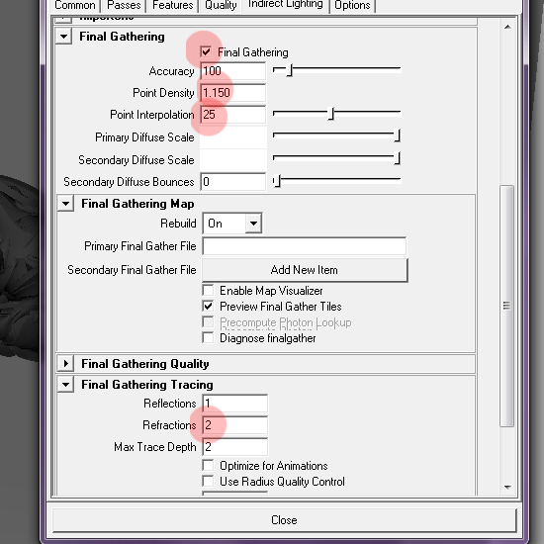Open the Features tab
The width and height of the screenshot is (544, 544).
point(172,5)
